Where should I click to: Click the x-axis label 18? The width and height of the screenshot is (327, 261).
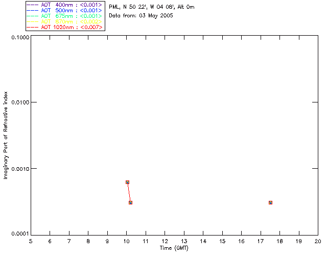279,241
